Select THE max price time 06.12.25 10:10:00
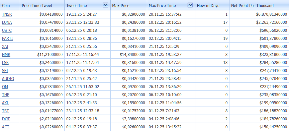289x131 pixels. pos(165,95)
